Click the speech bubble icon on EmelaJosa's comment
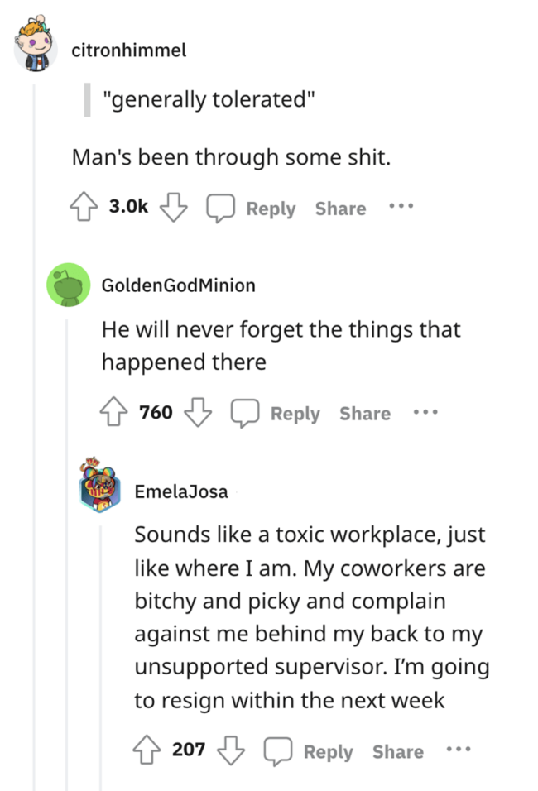The width and height of the screenshot is (538, 791). coord(279,750)
